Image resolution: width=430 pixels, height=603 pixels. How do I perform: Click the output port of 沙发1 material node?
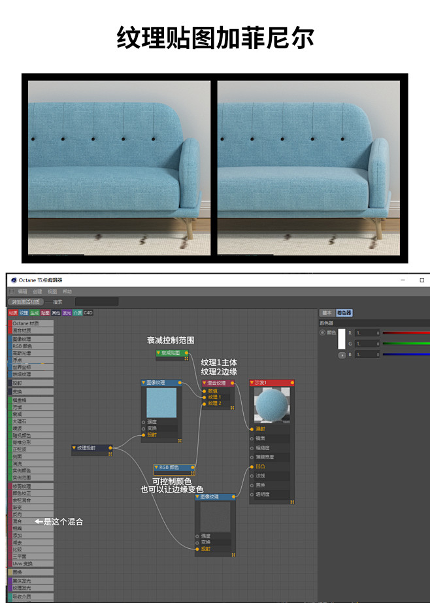coord(292,383)
